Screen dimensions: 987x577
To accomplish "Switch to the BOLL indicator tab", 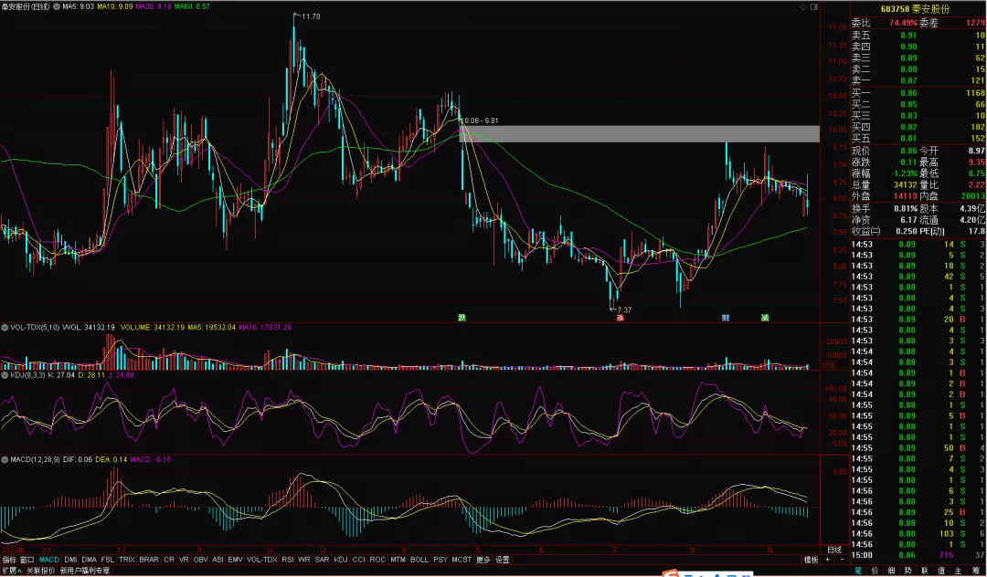I will point(419,560).
